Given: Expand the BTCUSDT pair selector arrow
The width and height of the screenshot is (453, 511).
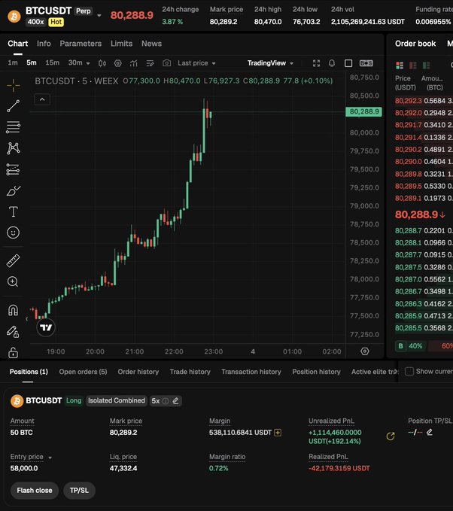Looking at the screenshot, I should (99, 15).
